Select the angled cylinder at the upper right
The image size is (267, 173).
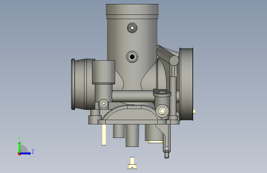(168, 55)
